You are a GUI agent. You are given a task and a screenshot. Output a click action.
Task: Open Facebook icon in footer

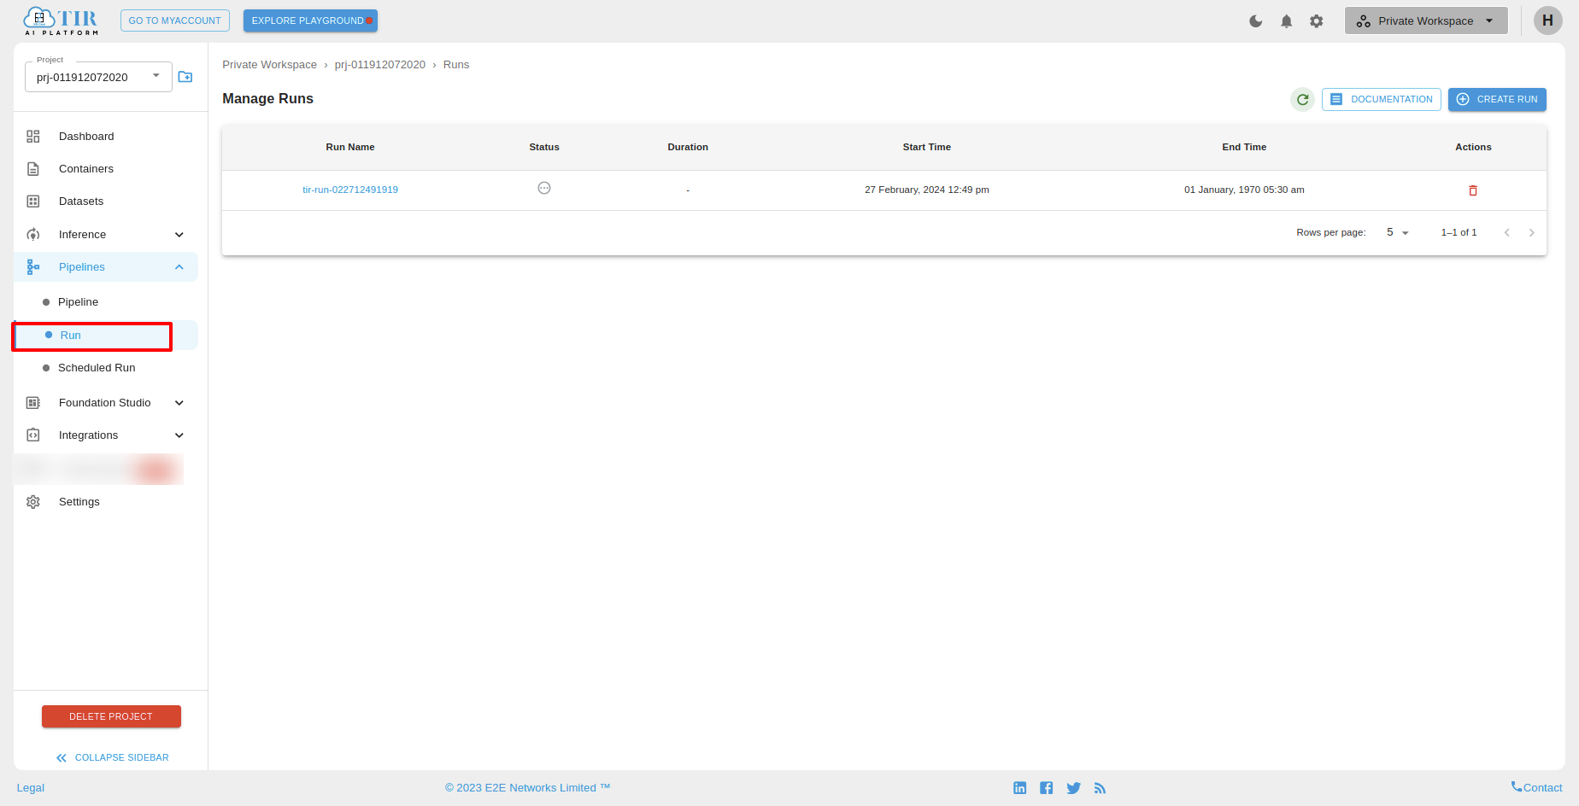tap(1047, 788)
